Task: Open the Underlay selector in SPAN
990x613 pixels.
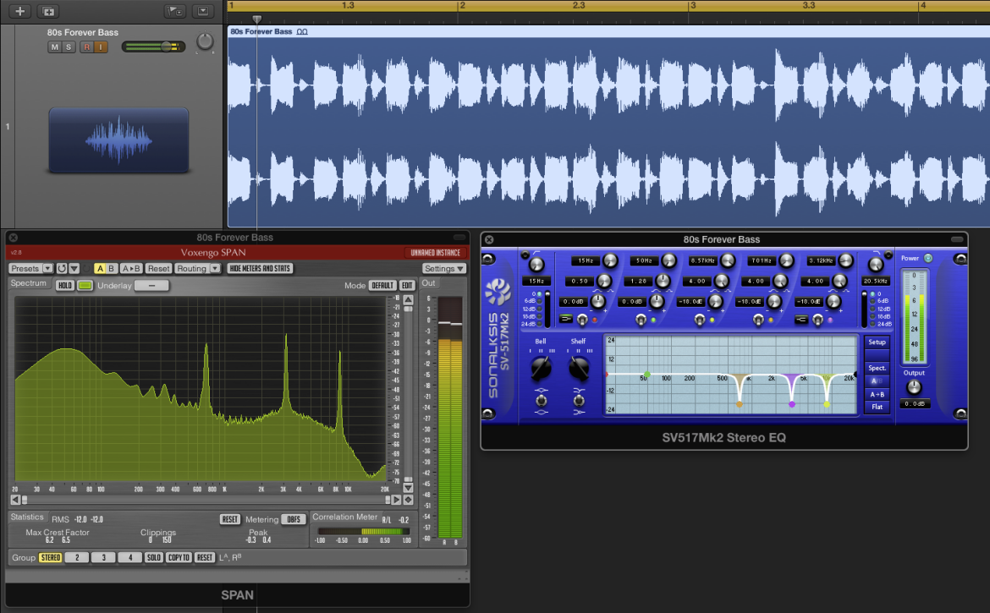Action: coord(151,286)
